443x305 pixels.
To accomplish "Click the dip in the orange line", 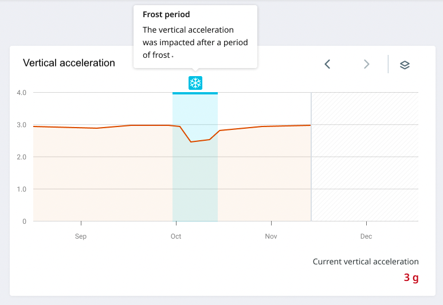I will pos(191,141).
